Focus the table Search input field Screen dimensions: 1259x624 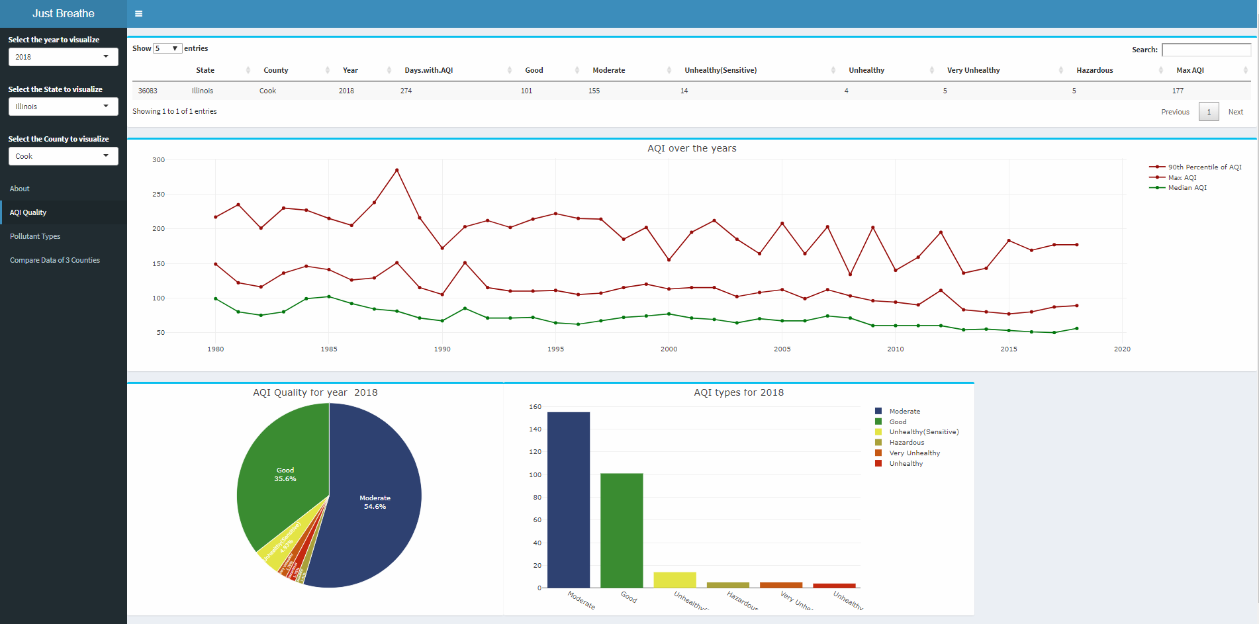tap(1206, 50)
